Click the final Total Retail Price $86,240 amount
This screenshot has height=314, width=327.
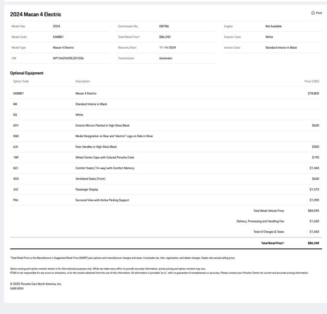[313, 243]
